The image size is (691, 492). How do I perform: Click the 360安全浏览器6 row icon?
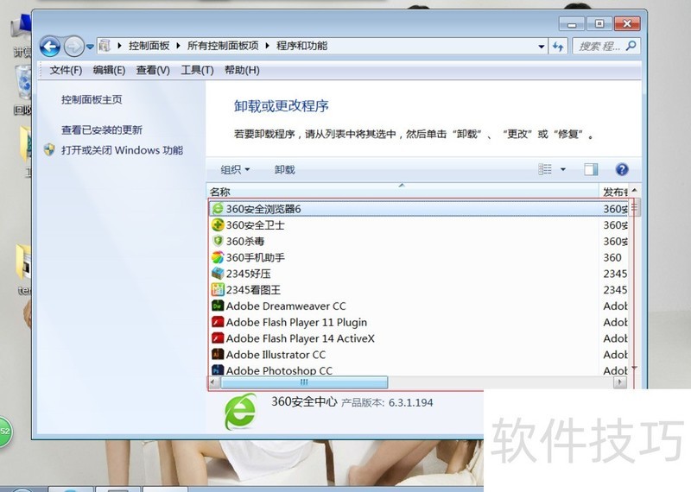tap(218, 208)
